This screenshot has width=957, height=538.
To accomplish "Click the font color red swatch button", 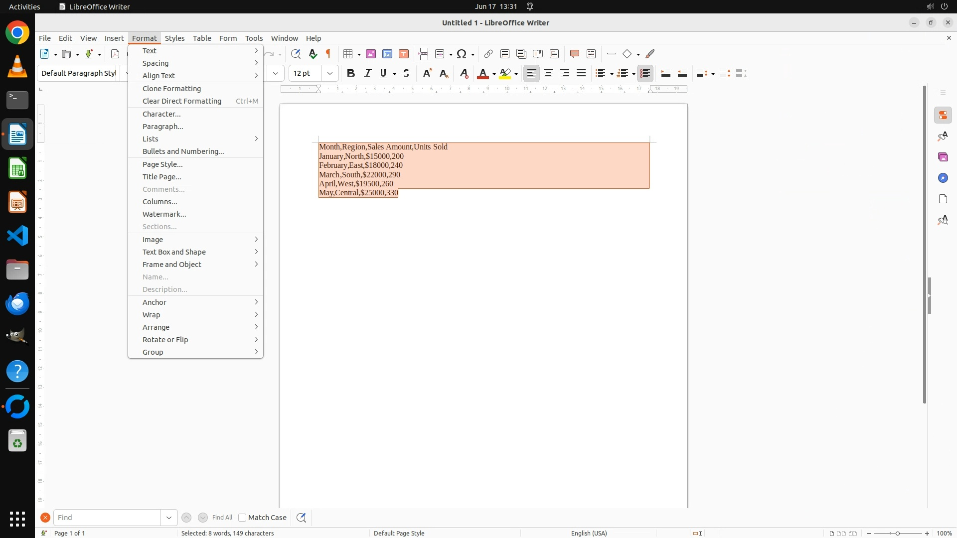I will point(482,73).
